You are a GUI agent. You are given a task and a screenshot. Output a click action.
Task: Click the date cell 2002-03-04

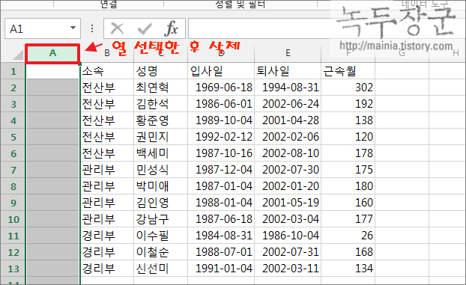[x=288, y=219]
